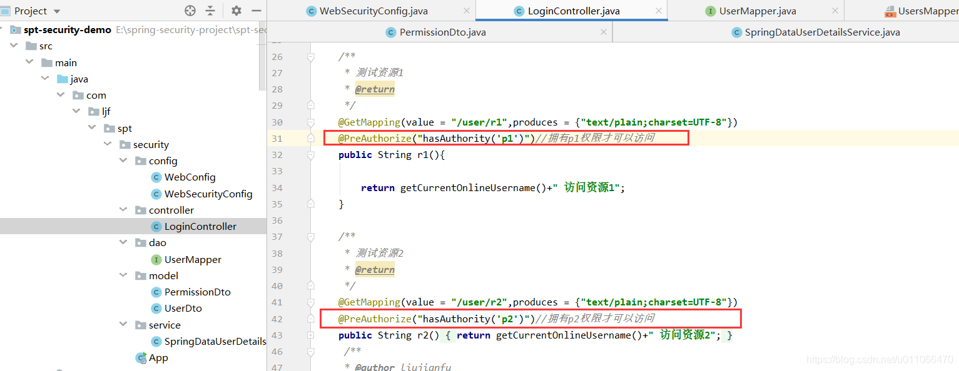Expand folded r2 method at line 43
Image resolution: width=959 pixels, height=371 pixels.
coord(311,335)
